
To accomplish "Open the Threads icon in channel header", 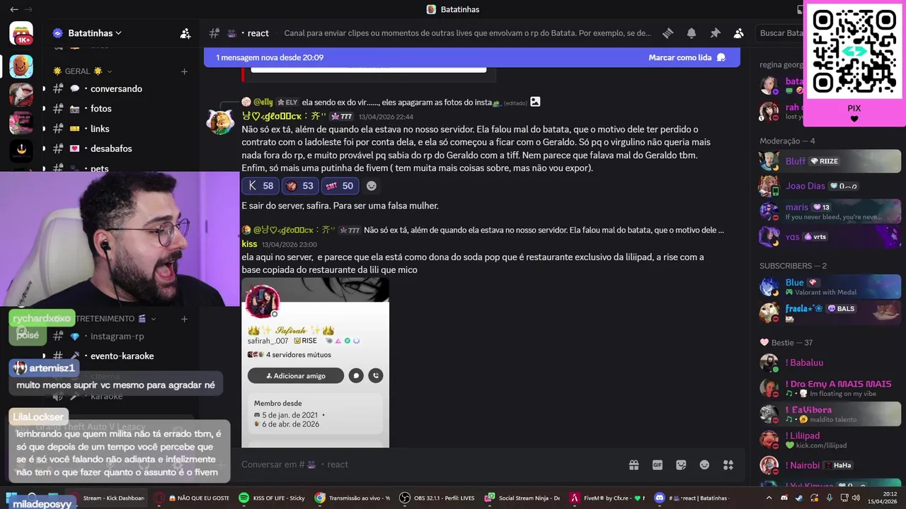I will pyautogui.click(x=667, y=33).
